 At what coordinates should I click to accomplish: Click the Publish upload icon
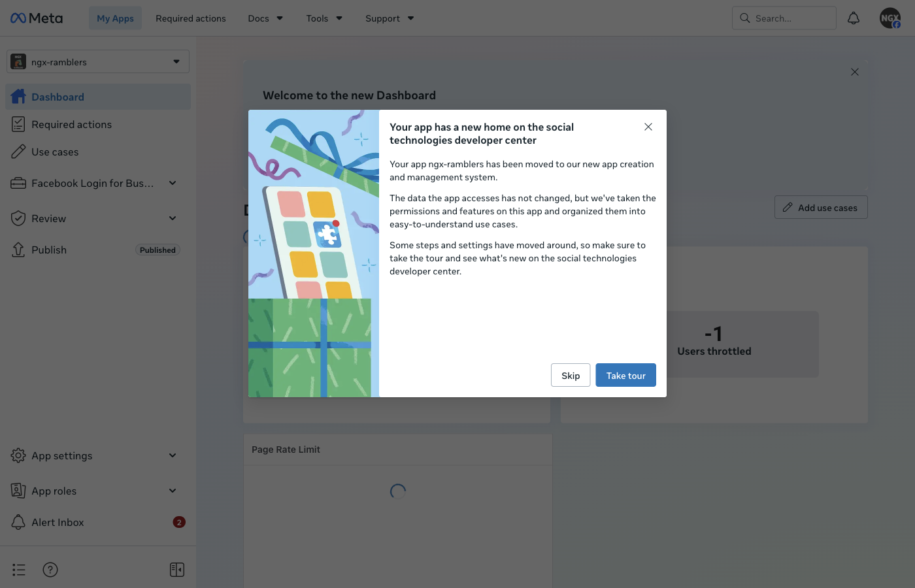(18, 250)
